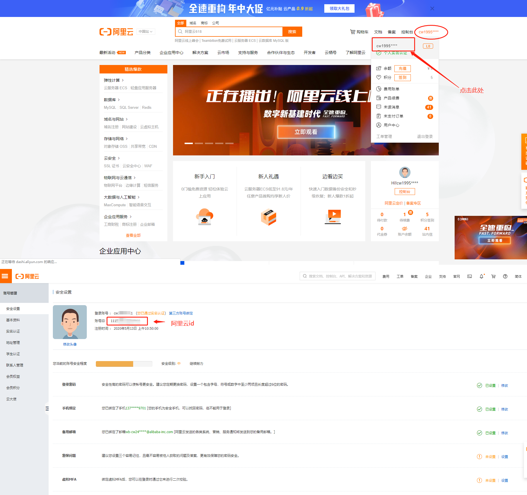Expand 物联网与云通信 category
The width and height of the screenshot is (527, 495).
[120, 178]
